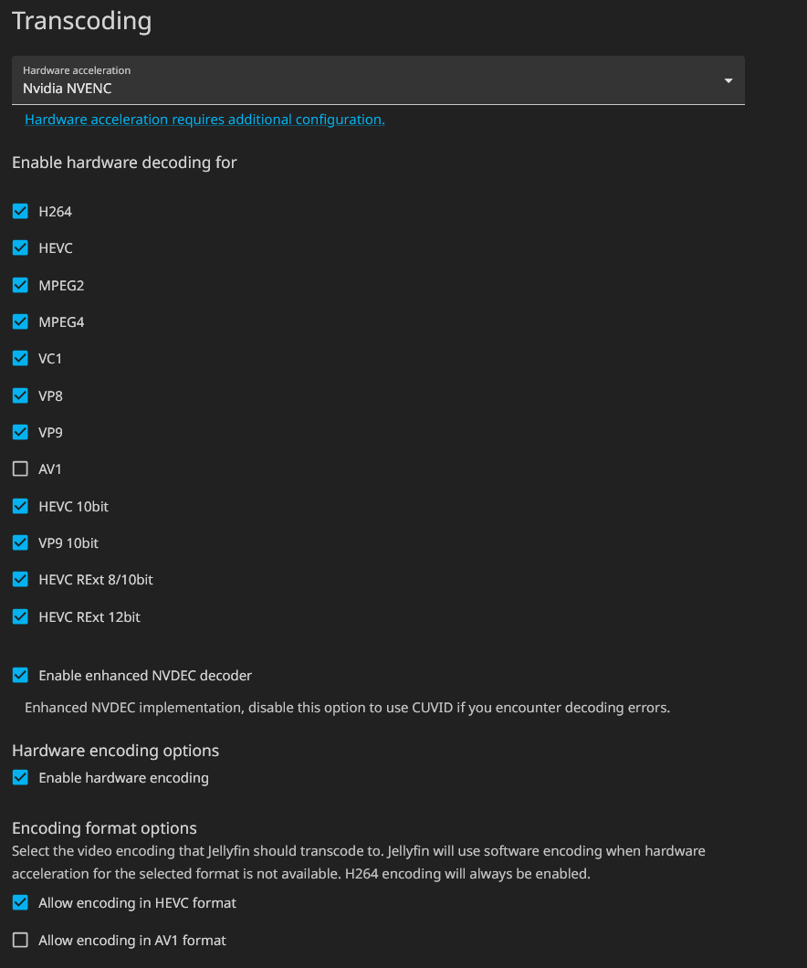807x968 pixels.
Task: Disable HEVC RExt 8/10bit decoding
Action: (20, 579)
